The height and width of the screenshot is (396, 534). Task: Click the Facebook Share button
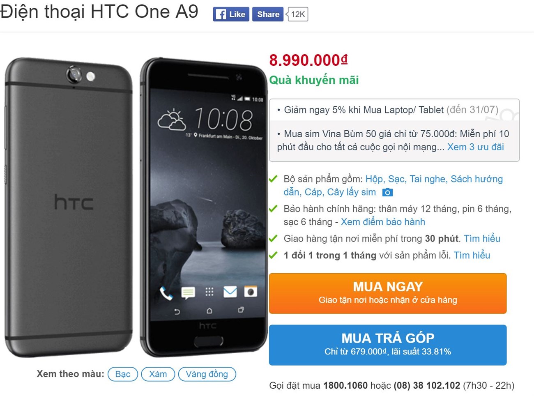point(268,14)
